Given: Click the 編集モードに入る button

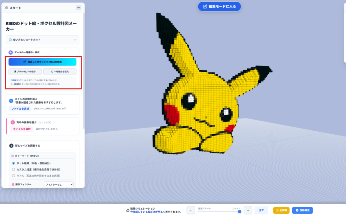Looking at the screenshot, I should click(x=219, y=6).
